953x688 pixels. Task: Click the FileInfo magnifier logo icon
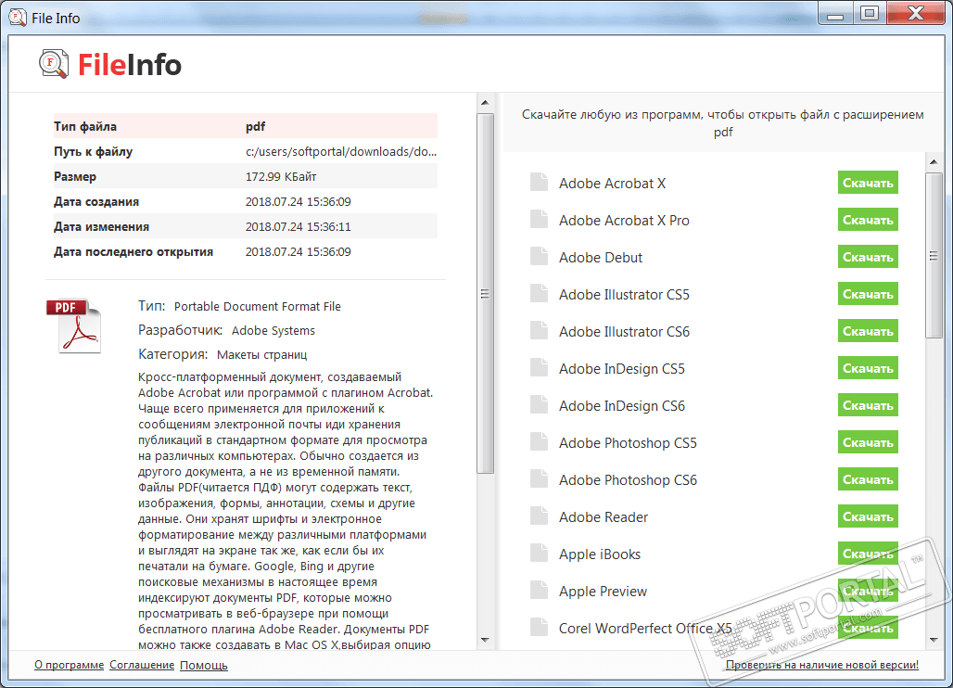coord(54,64)
